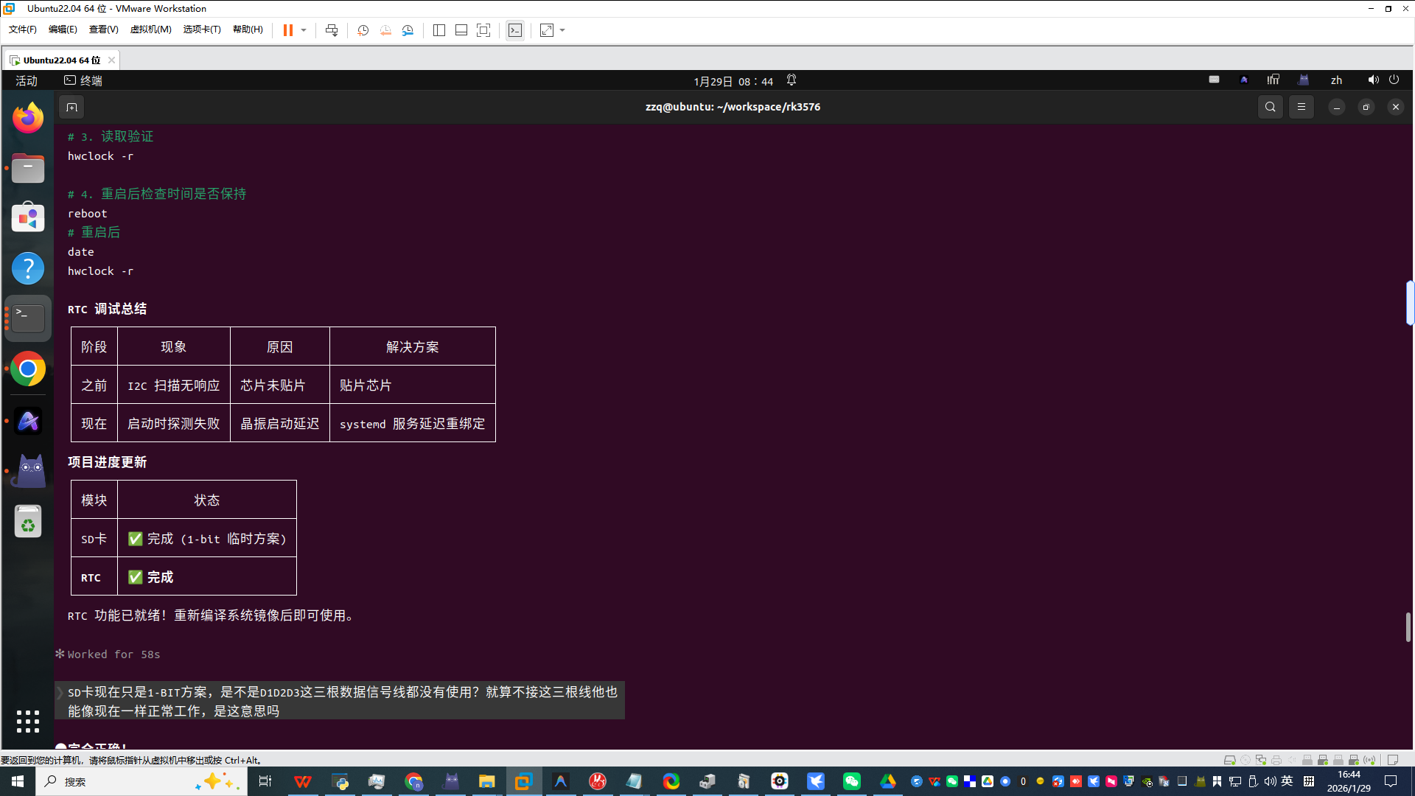Screen dimensions: 1415x796
Task: Click the 活动 activities button
Action: point(27,80)
